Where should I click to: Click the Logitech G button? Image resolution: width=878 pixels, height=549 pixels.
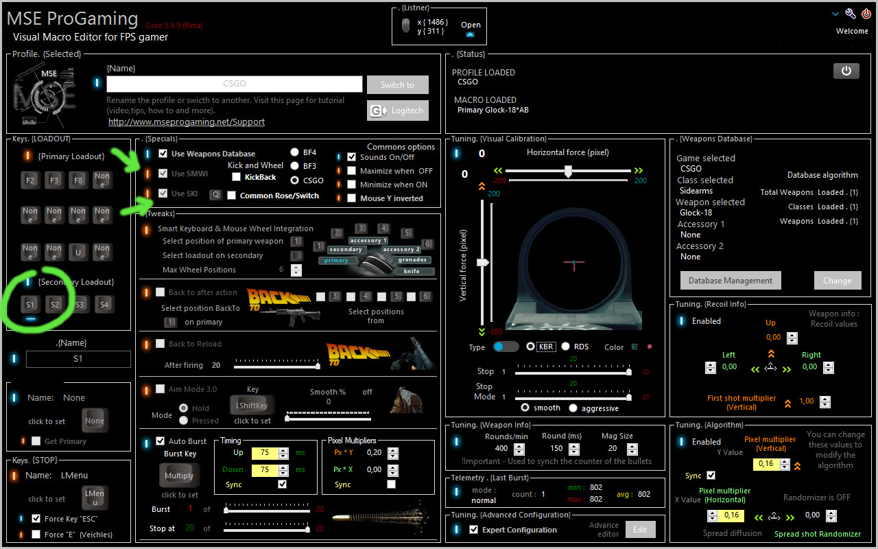[398, 110]
